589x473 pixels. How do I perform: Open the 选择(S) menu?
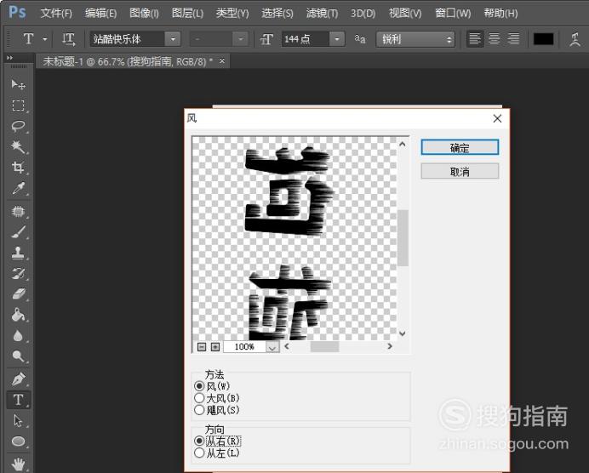[x=277, y=14]
